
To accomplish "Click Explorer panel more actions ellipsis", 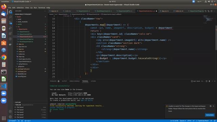I will 45,11.
